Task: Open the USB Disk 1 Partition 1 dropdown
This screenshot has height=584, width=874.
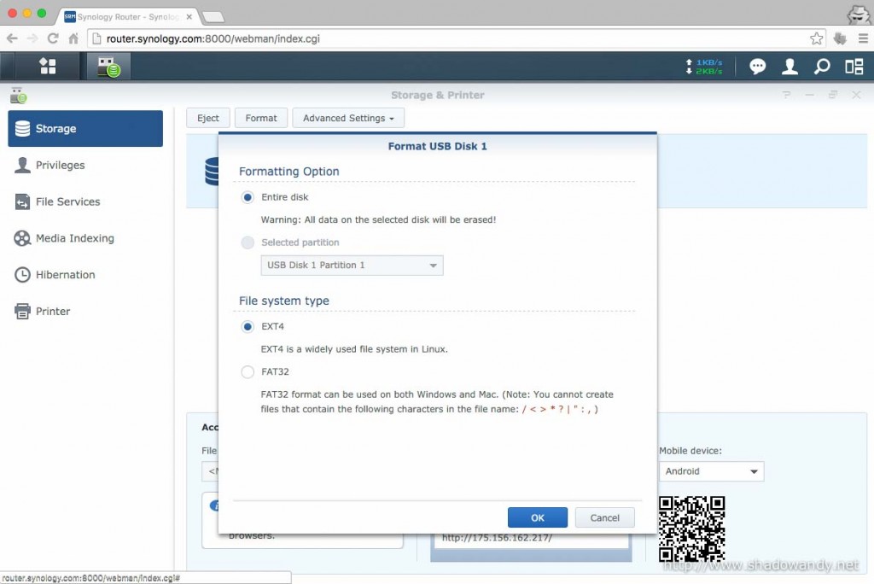Action: click(352, 266)
